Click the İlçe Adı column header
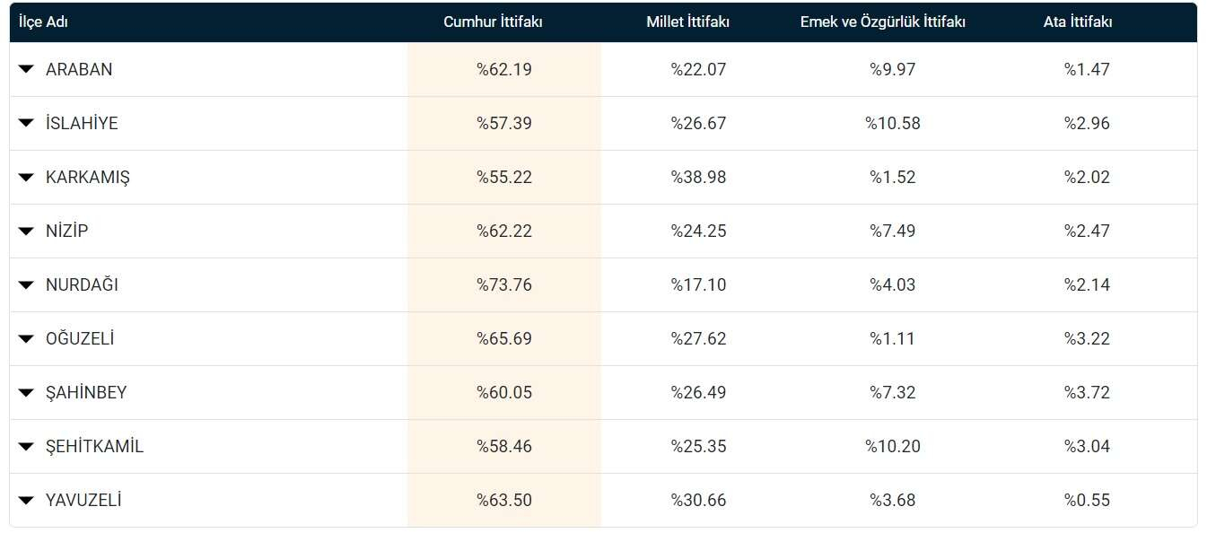 coord(44,22)
